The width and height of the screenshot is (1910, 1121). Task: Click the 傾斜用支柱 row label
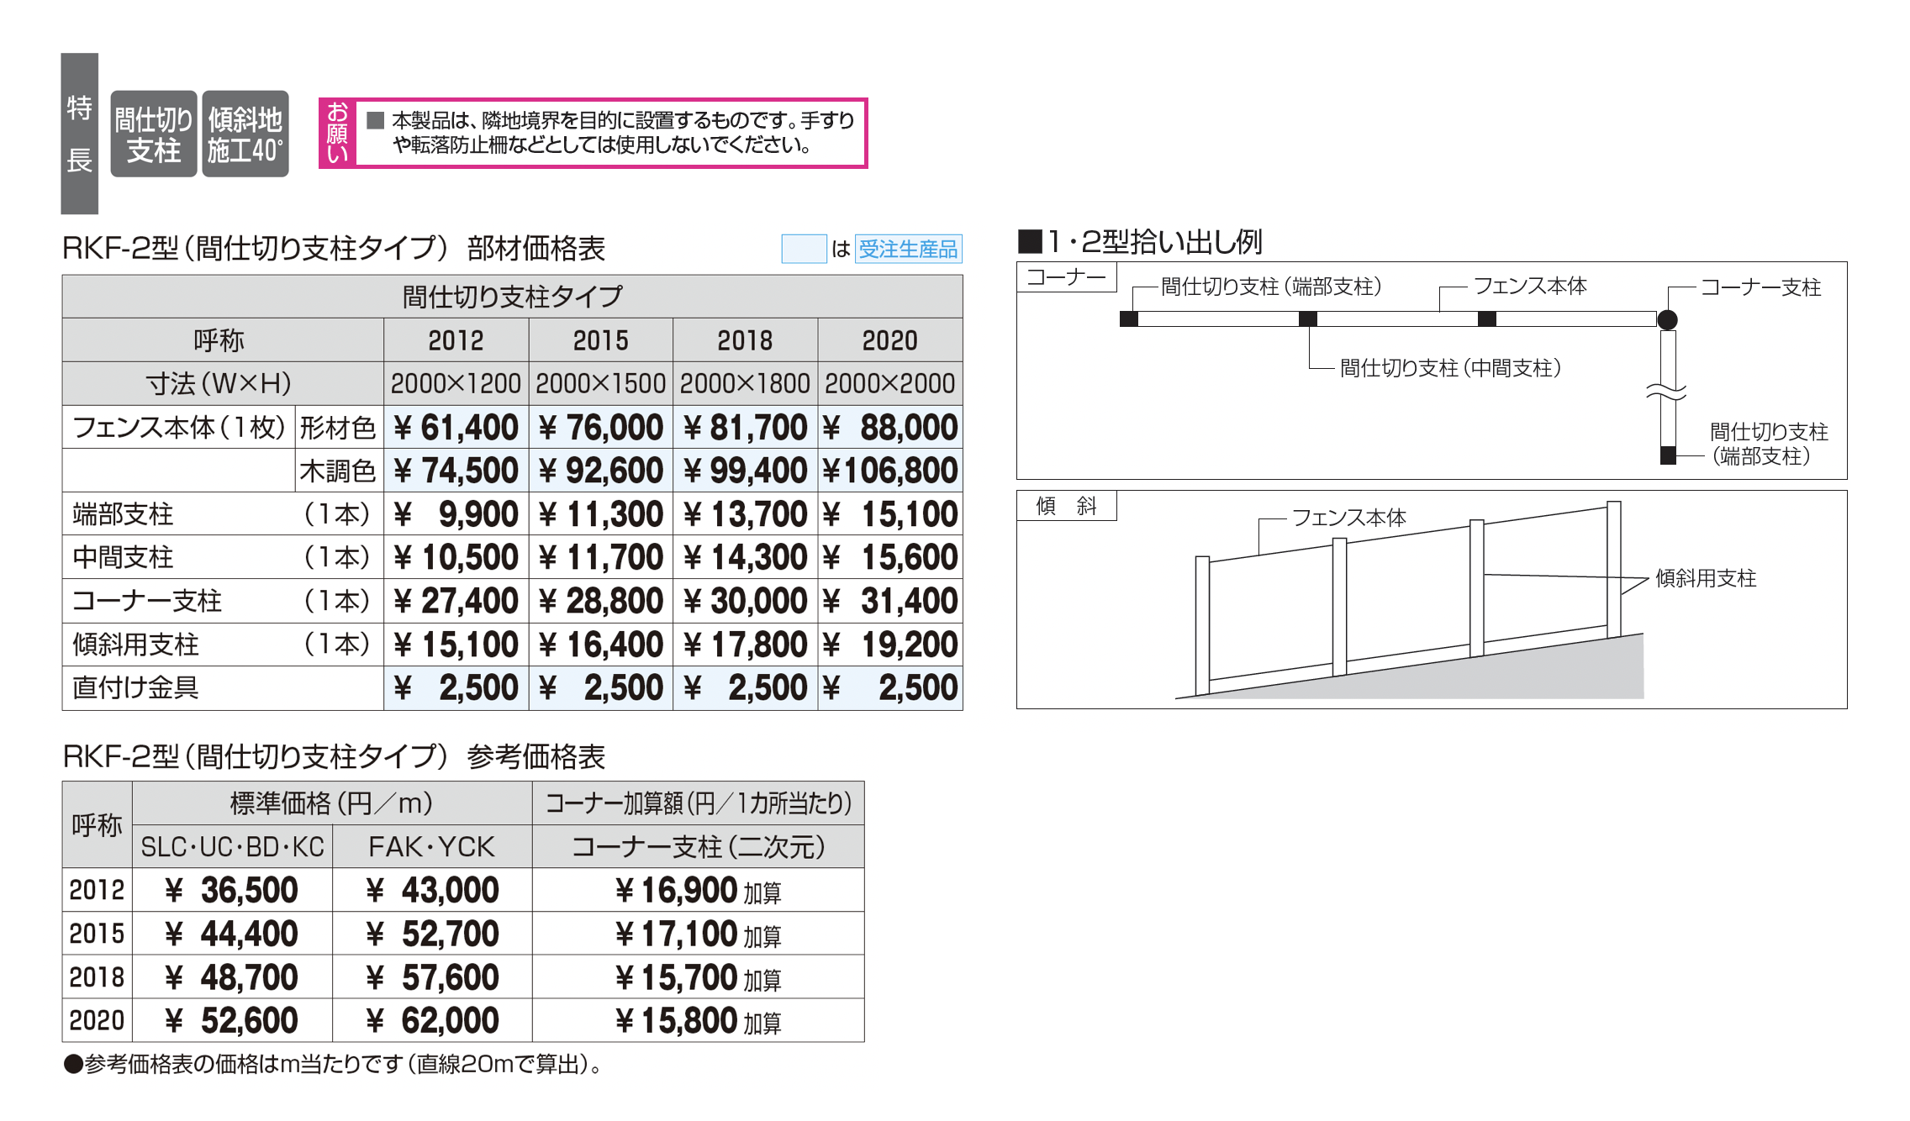[223, 645]
